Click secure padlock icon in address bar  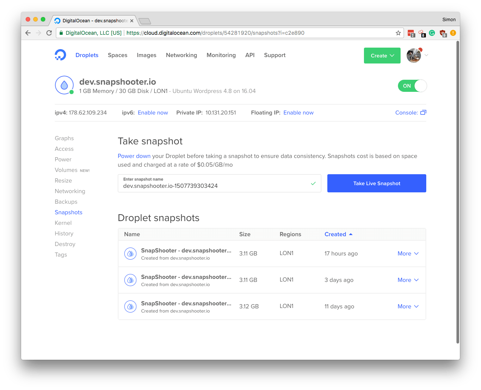click(x=61, y=33)
